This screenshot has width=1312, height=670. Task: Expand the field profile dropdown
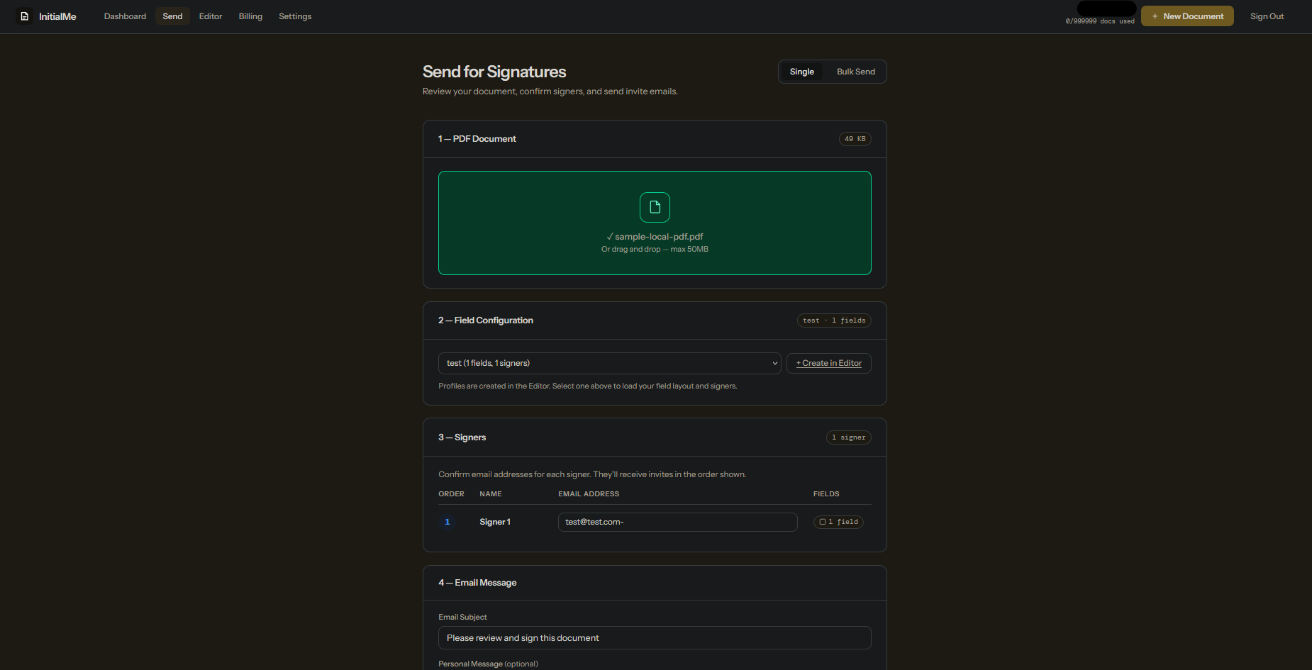coord(610,363)
